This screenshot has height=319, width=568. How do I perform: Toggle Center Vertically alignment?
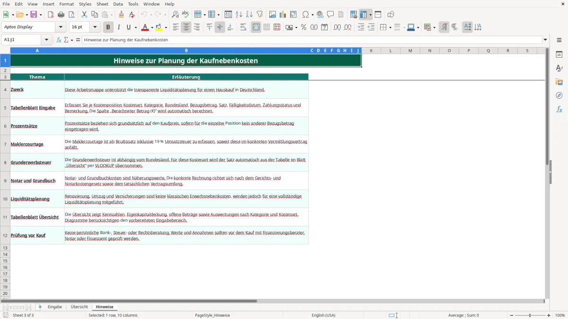(x=220, y=27)
